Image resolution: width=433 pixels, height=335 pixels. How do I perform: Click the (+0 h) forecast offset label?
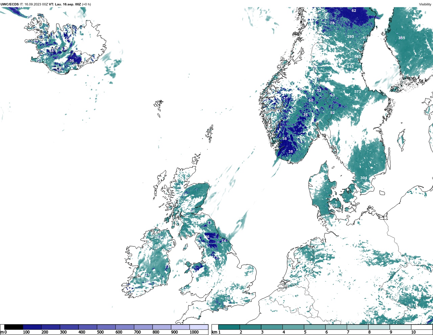(87, 4)
